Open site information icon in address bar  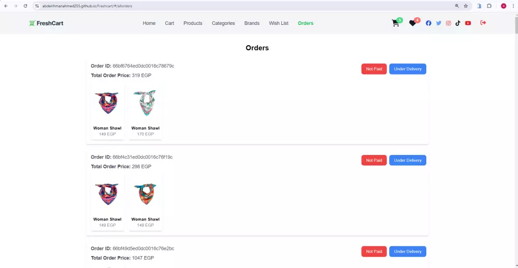(37, 6)
